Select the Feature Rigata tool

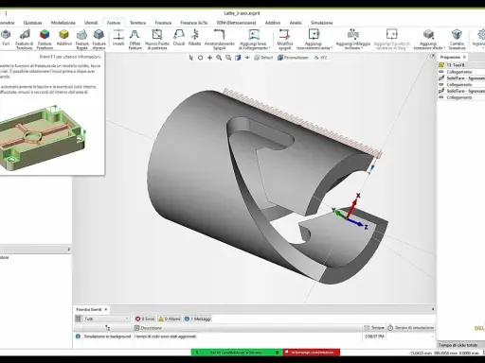82,39
